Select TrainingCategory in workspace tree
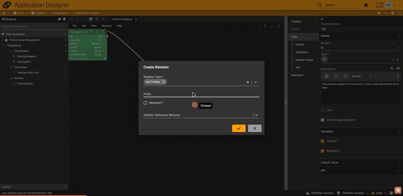 coord(27,56)
